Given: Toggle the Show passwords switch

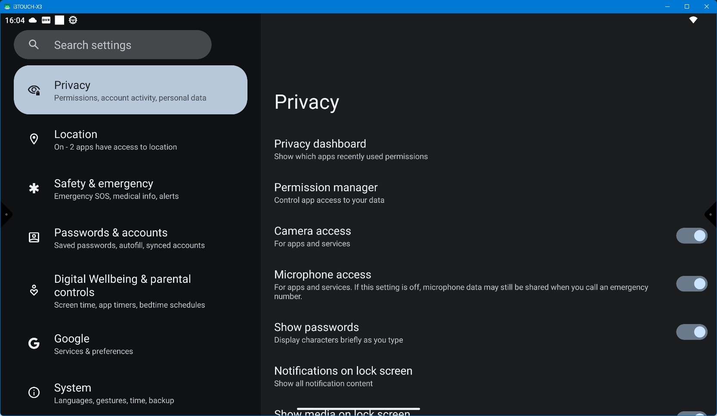Looking at the screenshot, I should point(691,332).
